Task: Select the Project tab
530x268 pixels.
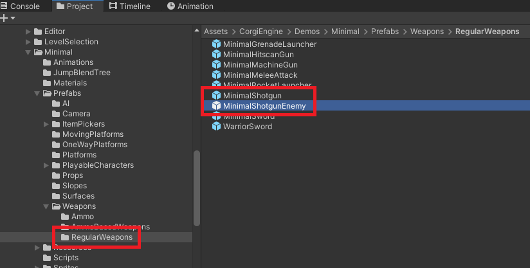Action: (75, 6)
